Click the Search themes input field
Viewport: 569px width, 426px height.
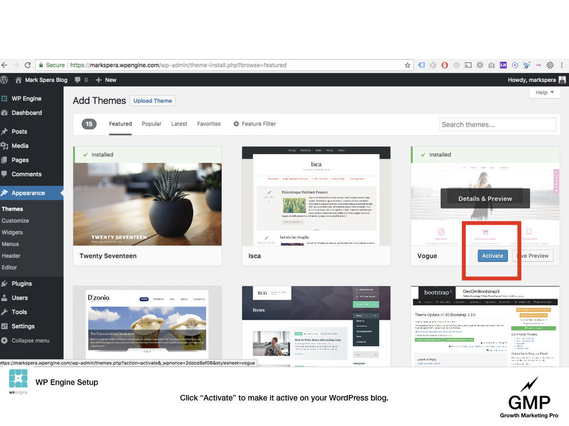[x=497, y=125]
